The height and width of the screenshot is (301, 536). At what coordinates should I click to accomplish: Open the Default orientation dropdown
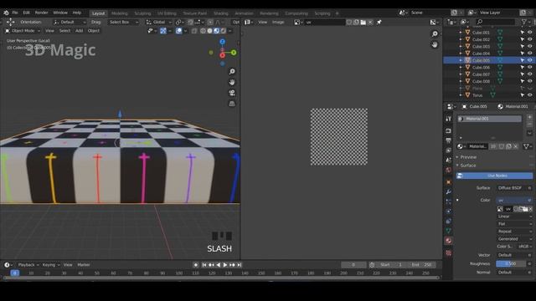pyautogui.click(x=70, y=23)
